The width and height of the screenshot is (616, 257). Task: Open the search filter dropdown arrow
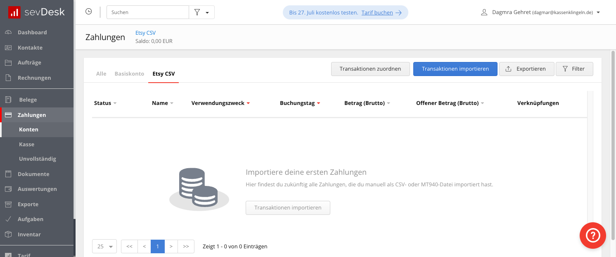click(207, 13)
